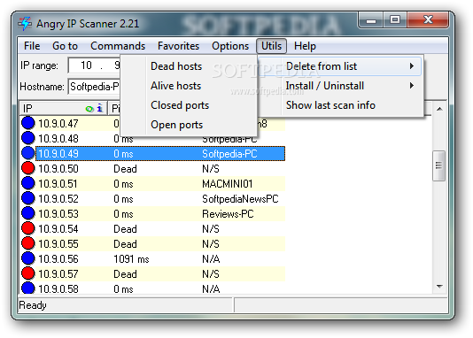Click the IP column header
The height and width of the screenshot is (338, 473).
[x=64, y=109]
